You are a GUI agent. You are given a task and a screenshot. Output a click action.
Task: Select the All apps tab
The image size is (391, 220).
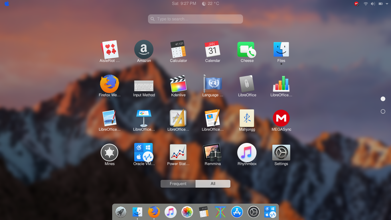point(213,184)
